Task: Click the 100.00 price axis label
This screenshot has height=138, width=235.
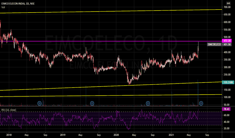Action: [x=227, y=97]
